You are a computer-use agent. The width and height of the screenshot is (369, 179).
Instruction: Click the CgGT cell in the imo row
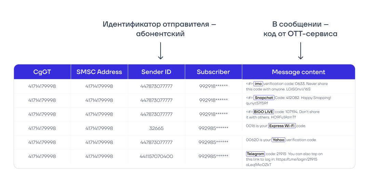(x=42, y=86)
